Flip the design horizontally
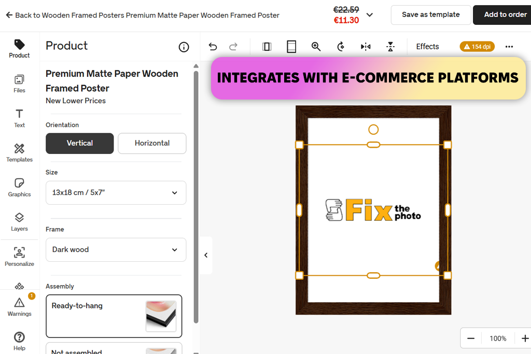This screenshot has width=531, height=354. pos(366,46)
